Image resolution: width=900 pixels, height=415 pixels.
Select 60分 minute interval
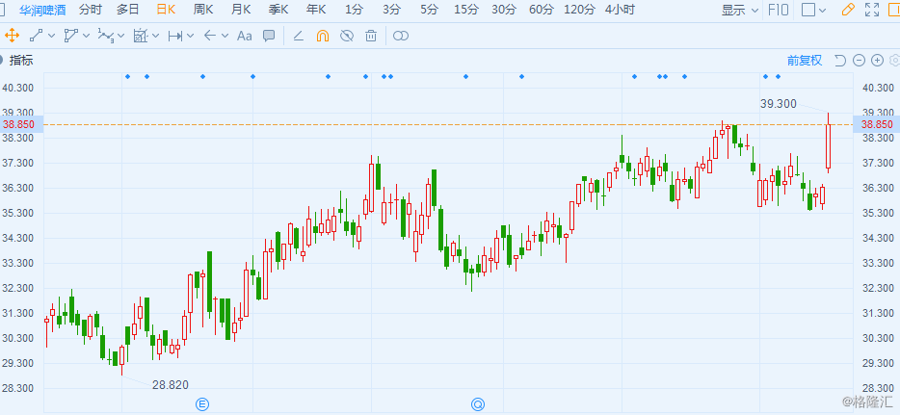[x=542, y=10]
